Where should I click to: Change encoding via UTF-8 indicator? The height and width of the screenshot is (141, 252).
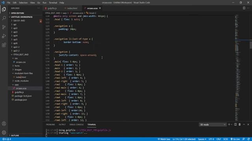coord(211,139)
